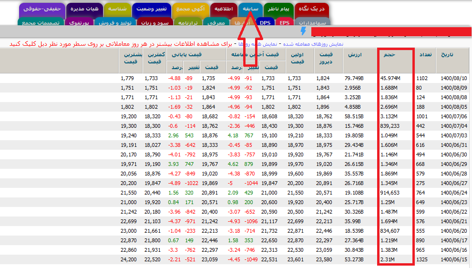
Task: Click the value cell 53.273B
Action: point(354,259)
